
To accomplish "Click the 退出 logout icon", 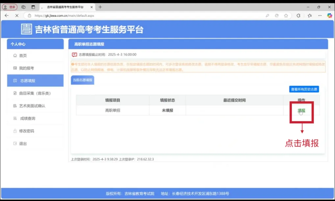I will coord(15,144).
